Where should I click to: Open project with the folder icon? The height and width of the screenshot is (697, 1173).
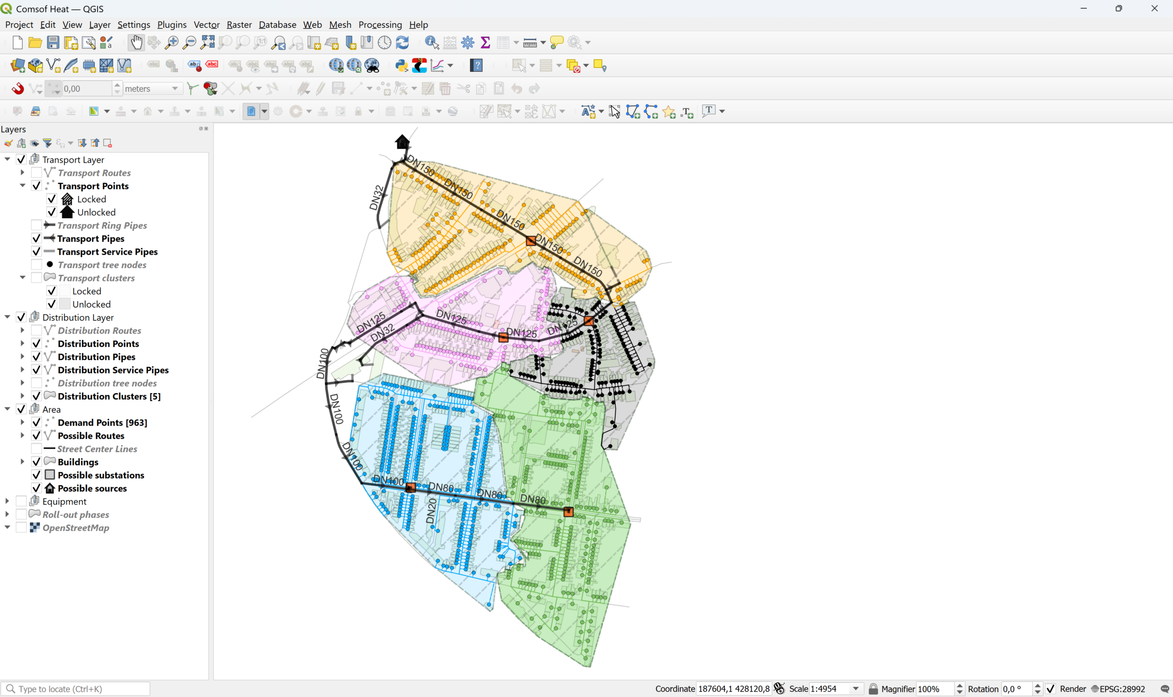tap(35, 42)
